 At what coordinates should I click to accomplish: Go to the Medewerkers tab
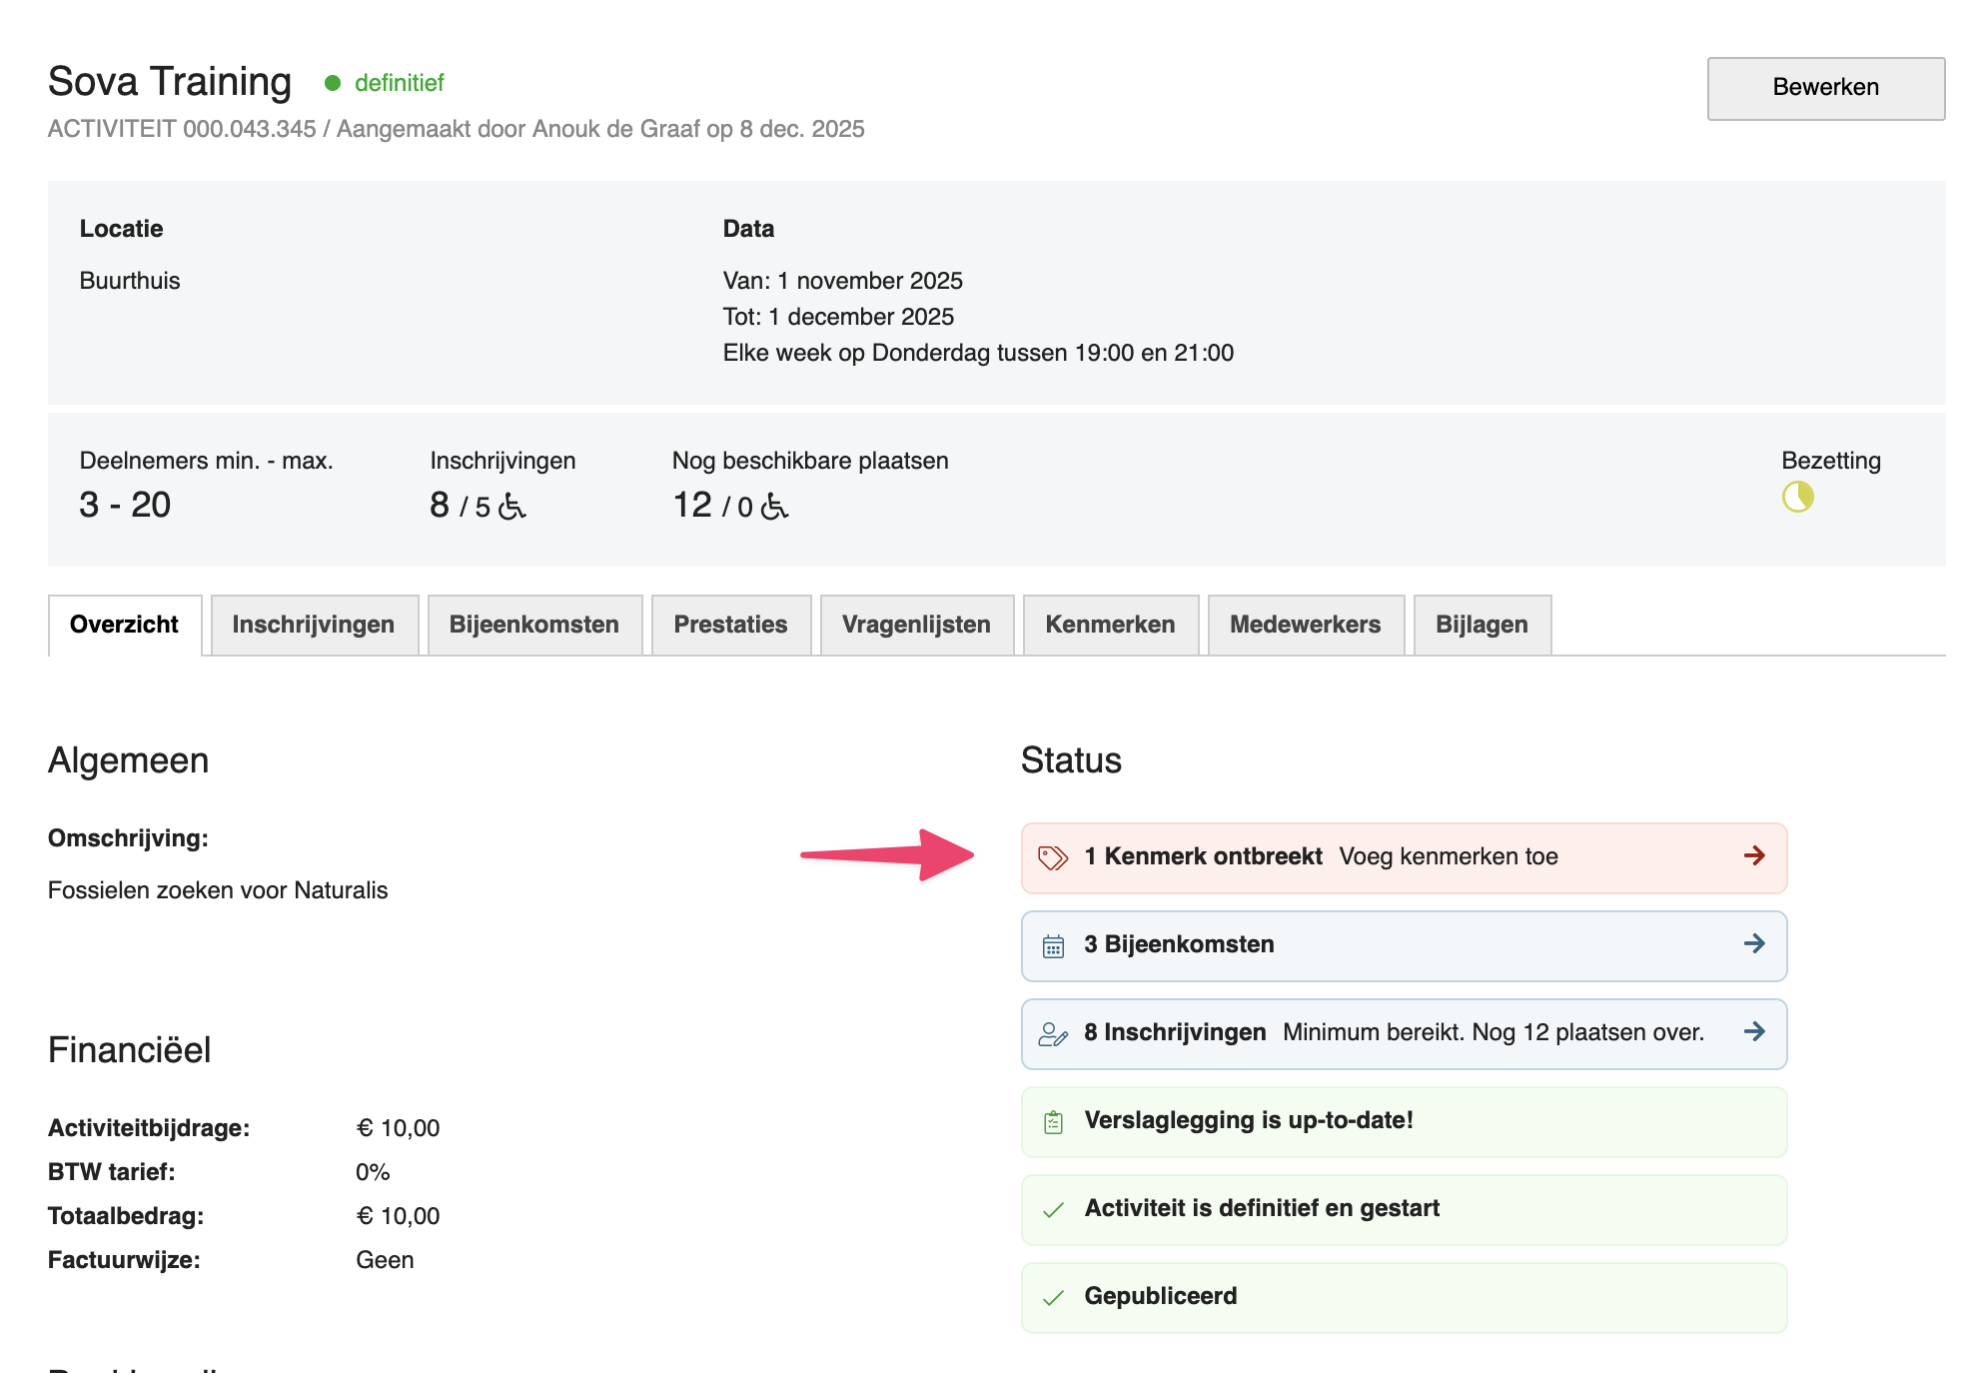(1305, 625)
